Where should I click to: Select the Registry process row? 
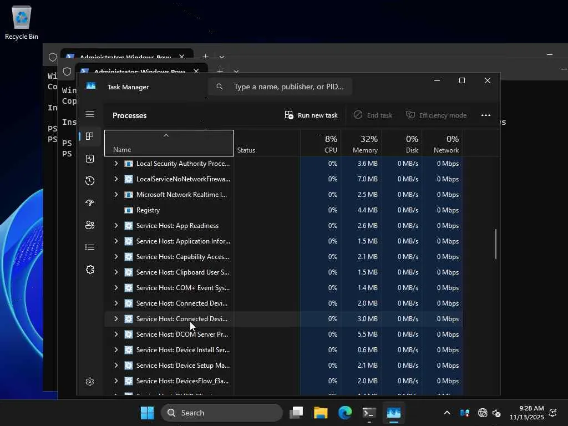(283, 210)
